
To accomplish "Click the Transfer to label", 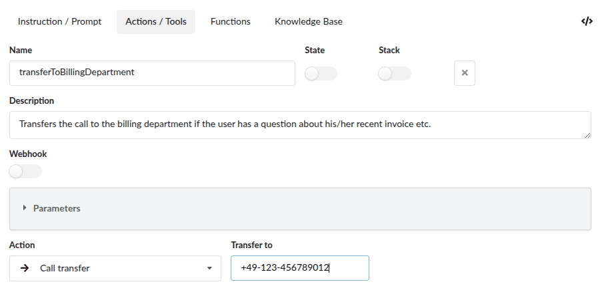I will click(251, 245).
